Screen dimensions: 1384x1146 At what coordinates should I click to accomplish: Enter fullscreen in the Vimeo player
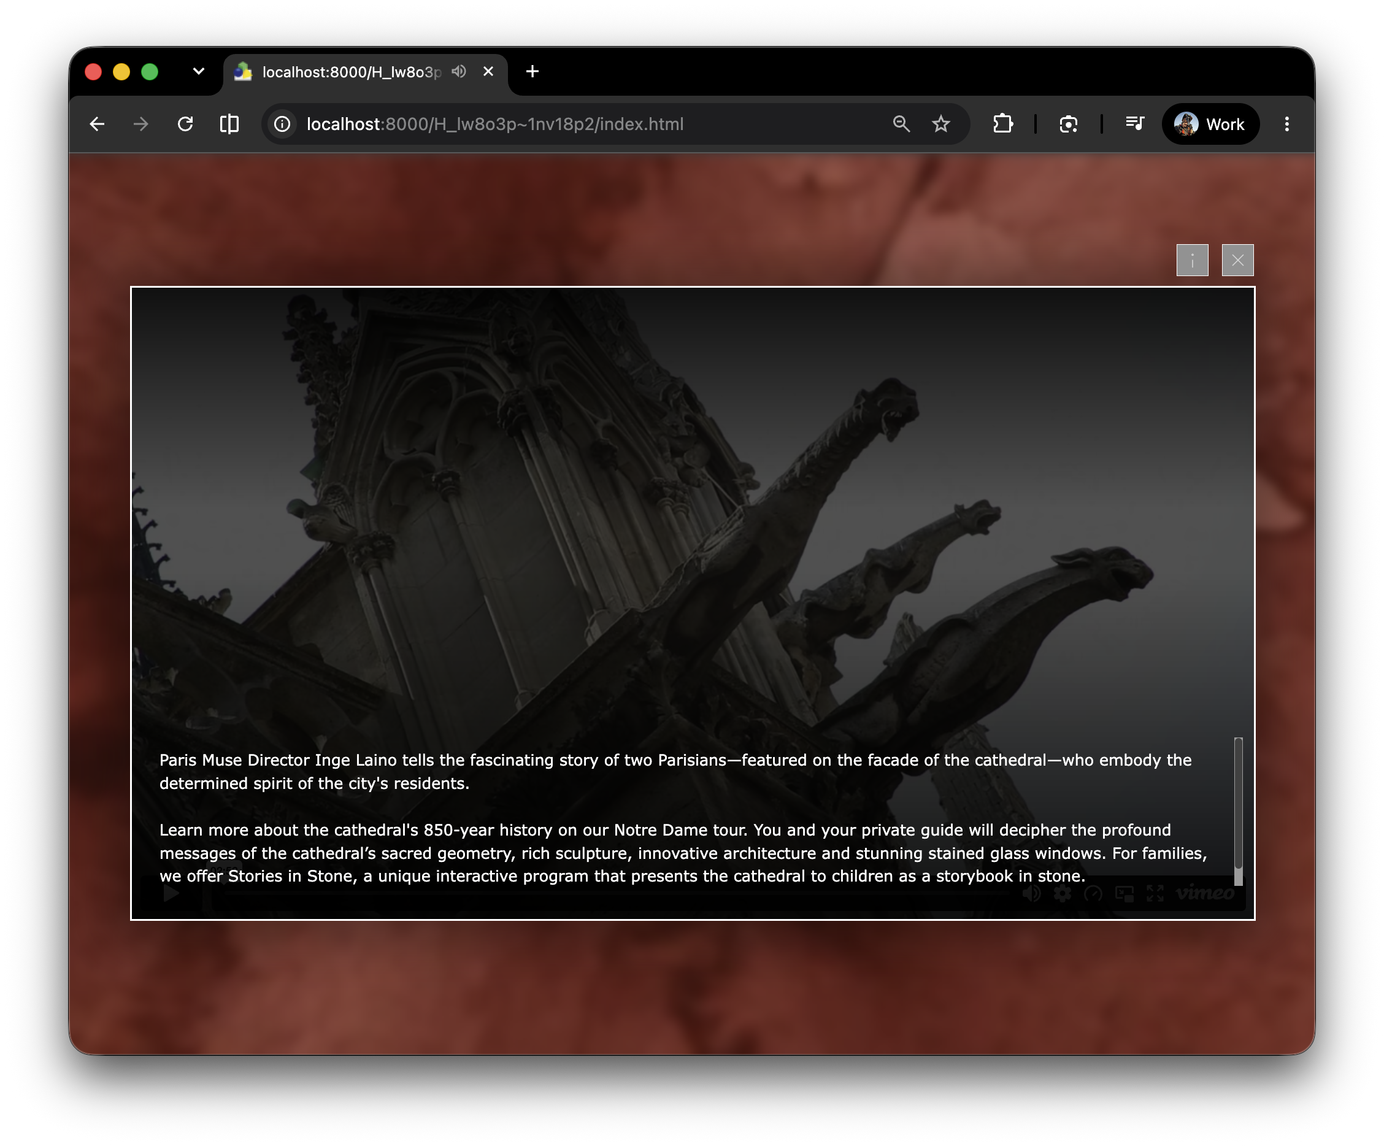click(1155, 894)
